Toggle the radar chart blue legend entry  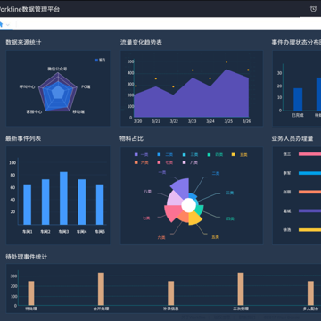[100, 60]
